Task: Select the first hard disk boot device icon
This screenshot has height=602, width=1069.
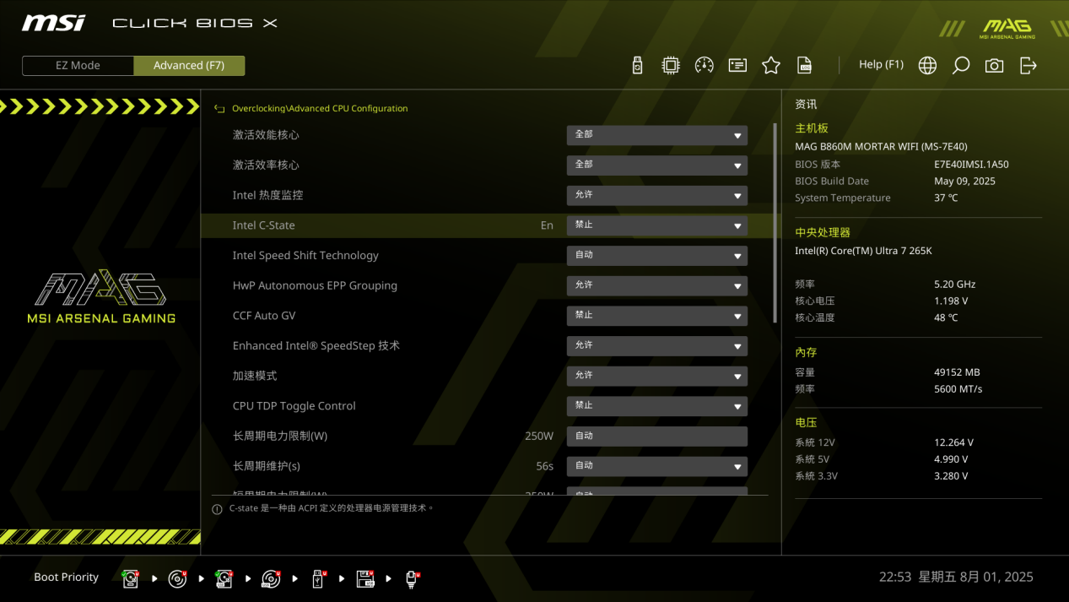Action: [x=131, y=578]
